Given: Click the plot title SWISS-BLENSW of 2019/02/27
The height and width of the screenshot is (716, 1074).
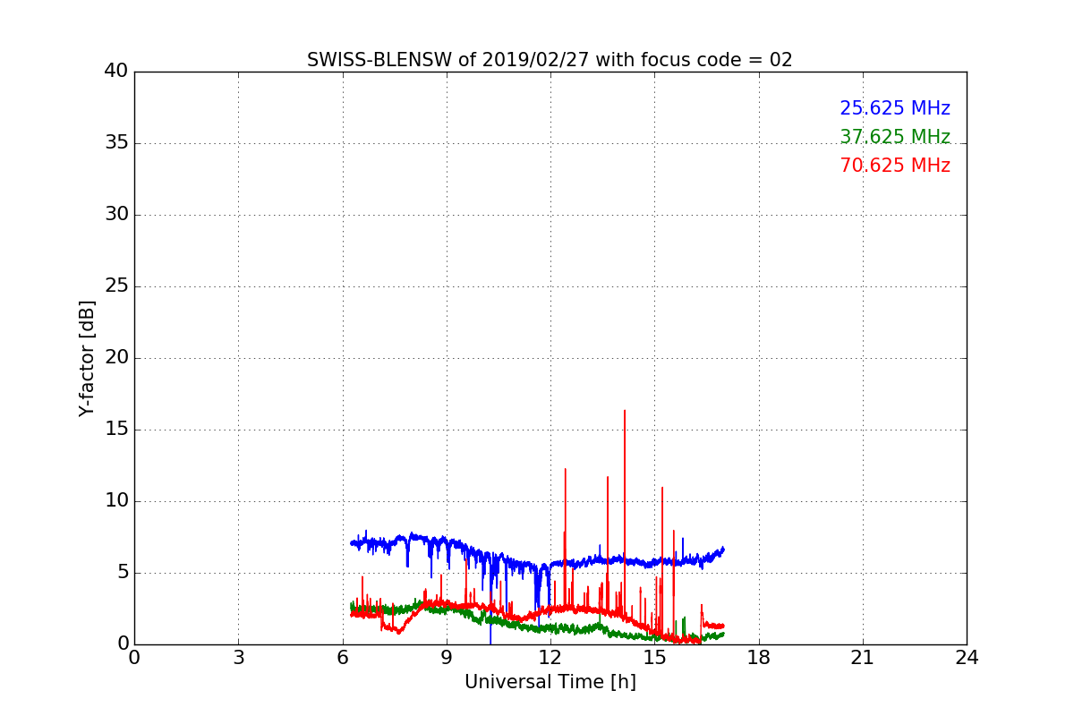Looking at the screenshot, I should click(x=550, y=60).
